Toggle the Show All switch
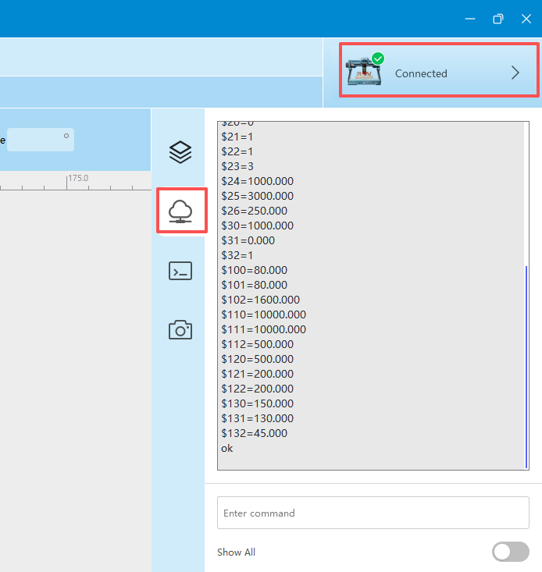This screenshot has height=572, width=542. point(510,552)
